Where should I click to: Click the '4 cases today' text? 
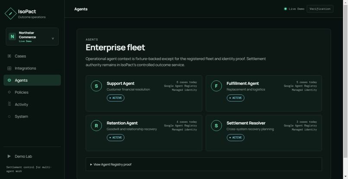187,122
